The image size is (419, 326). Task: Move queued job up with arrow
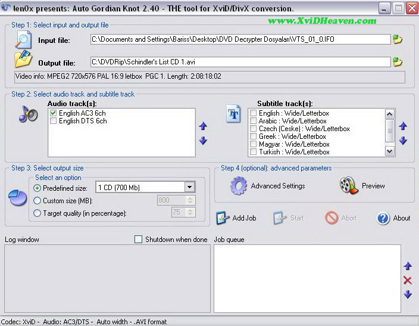[x=408, y=266]
